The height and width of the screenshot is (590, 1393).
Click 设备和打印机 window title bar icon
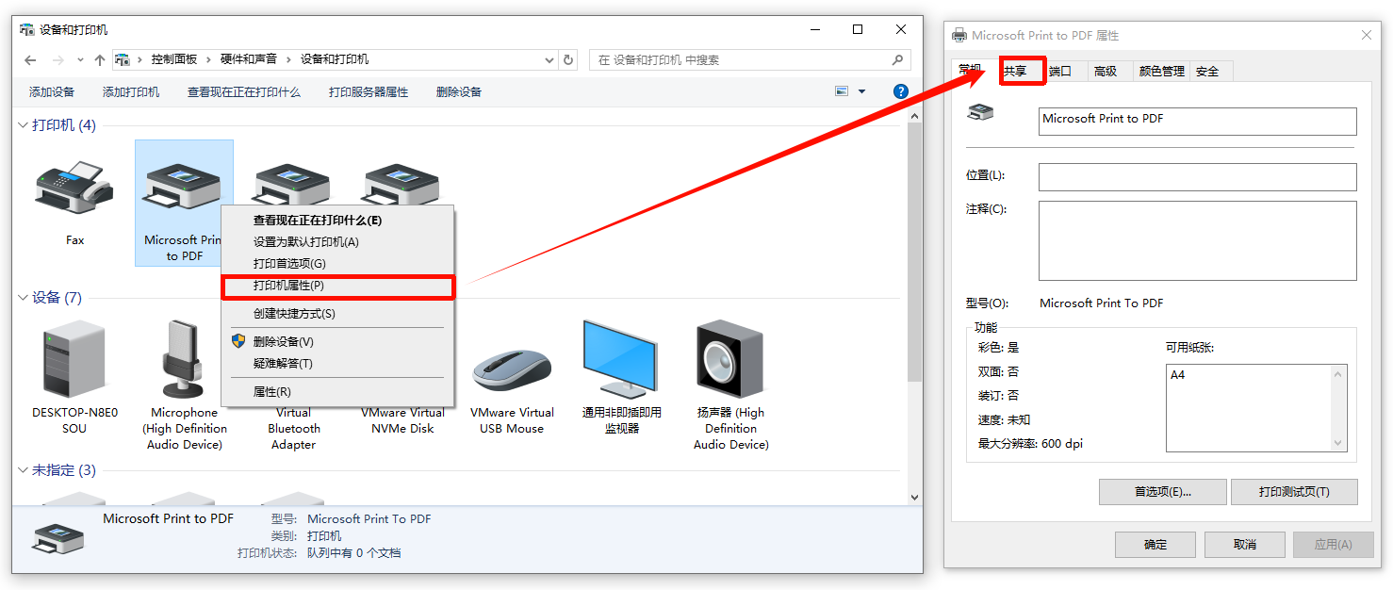coord(28,30)
